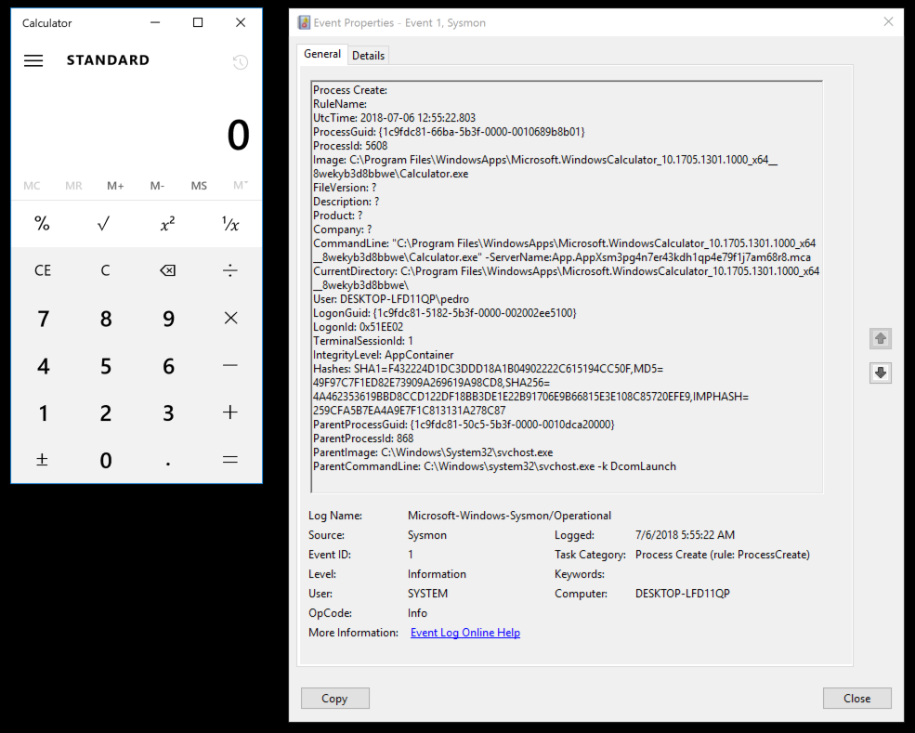
Task: Click the Calculator result display showing 0
Action: (238, 135)
